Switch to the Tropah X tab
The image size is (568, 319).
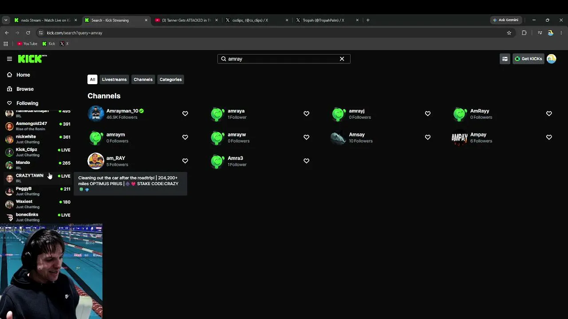coord(327,20)
